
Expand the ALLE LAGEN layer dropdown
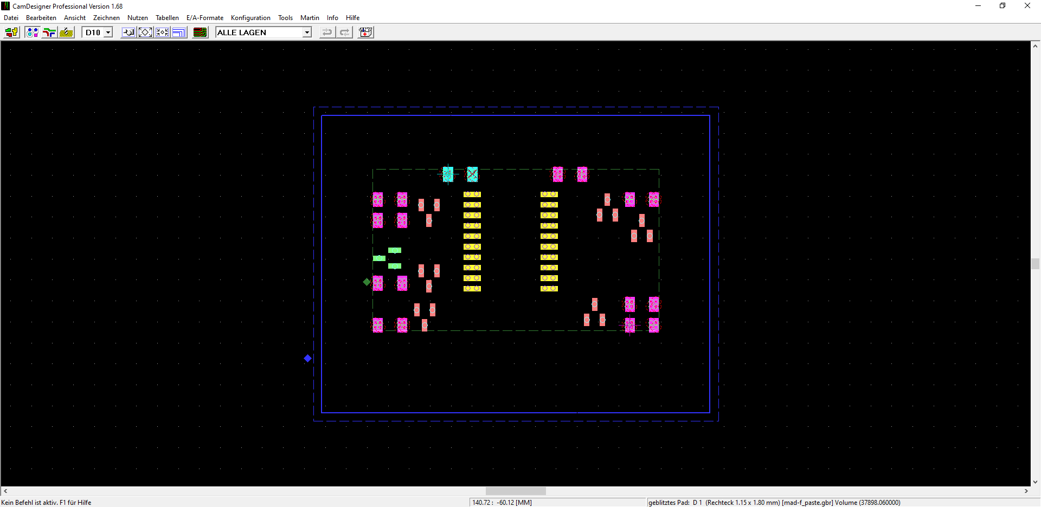(x=307, y=32)
